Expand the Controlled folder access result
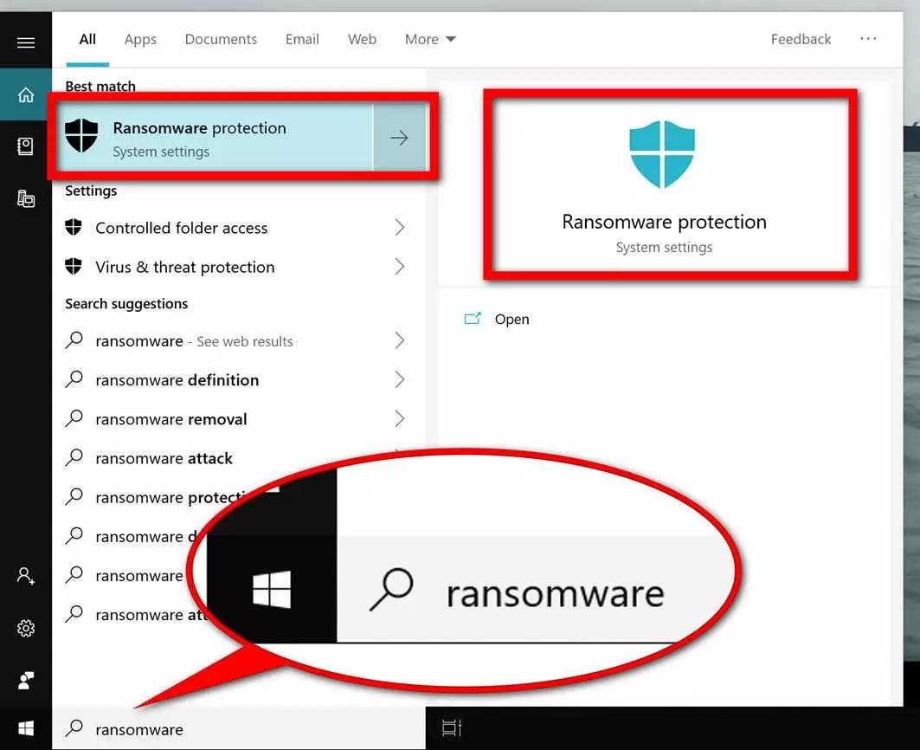Image resolution: width=920 pixels, height=750 pixels. pyautogui.click(x=399, y=228)
